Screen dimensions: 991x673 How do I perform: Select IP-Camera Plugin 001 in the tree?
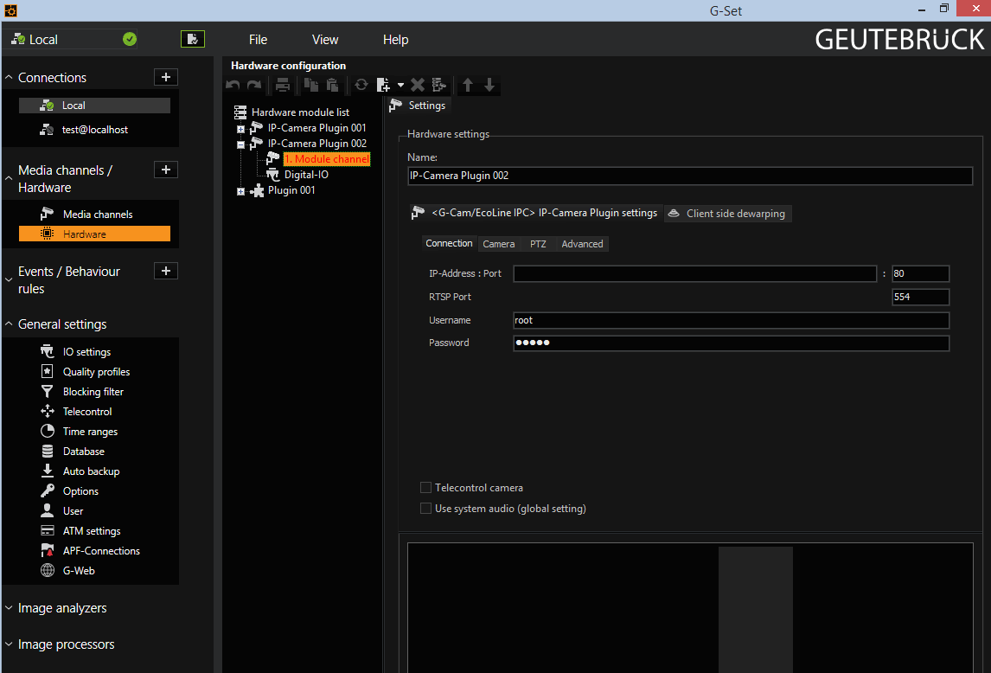(x=316, y=128)
